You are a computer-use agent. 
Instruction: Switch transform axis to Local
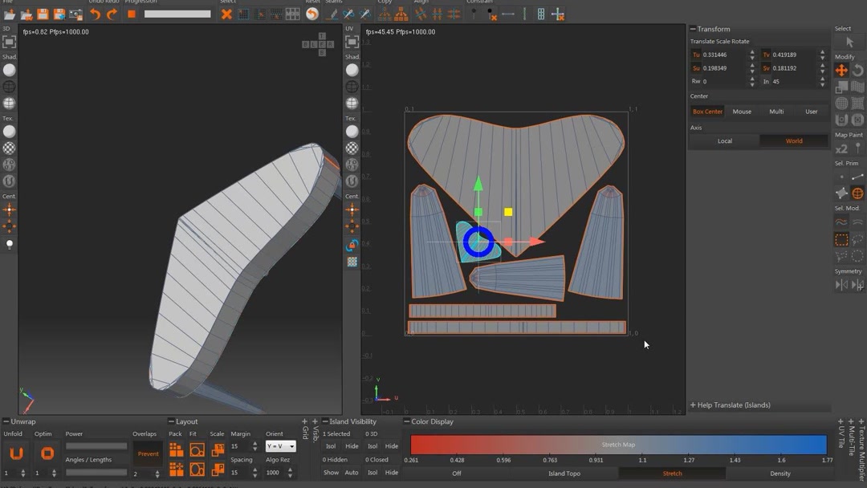click(724, 141)
